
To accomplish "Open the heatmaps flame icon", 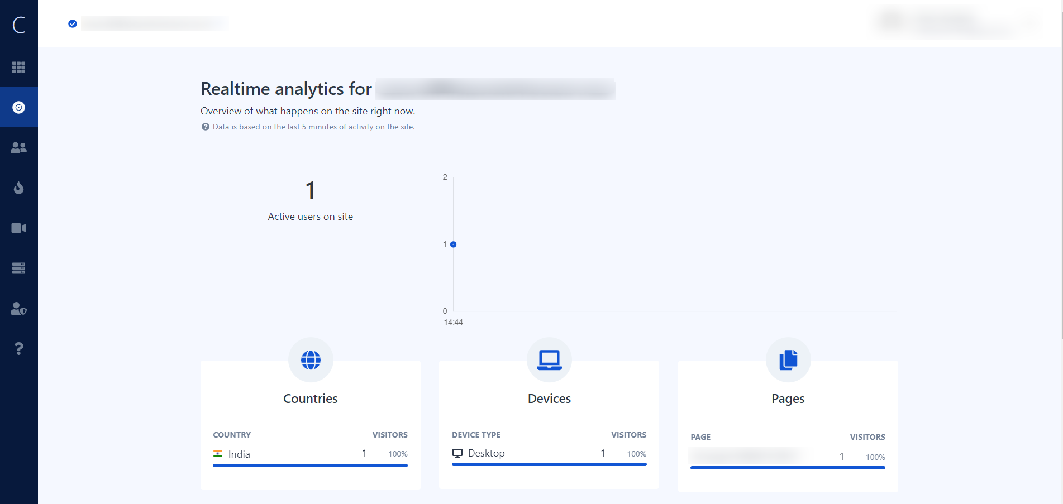I will point(19,188).
